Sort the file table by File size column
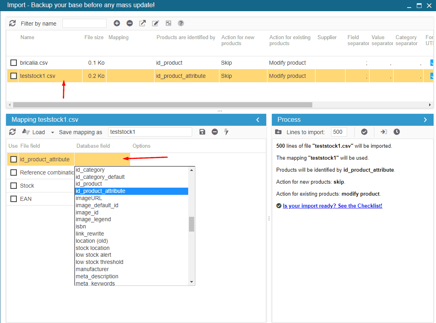The width and height of the screenshot is (436, 323). pos(94,38)
